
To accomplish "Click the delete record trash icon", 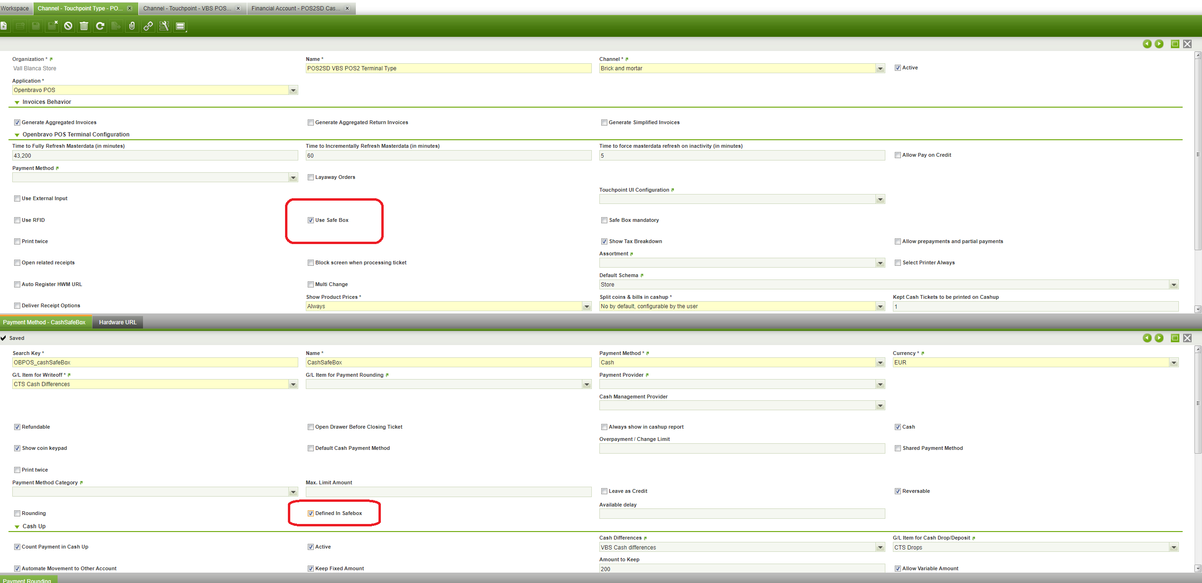I will [84, 26].
